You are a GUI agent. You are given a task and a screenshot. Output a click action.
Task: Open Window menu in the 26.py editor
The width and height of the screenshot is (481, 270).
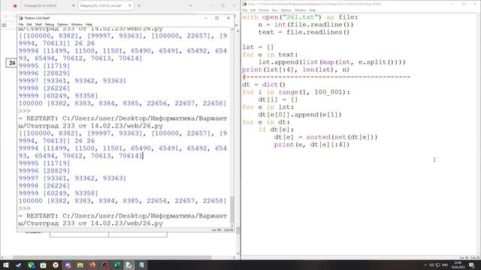click(x=301, y=10)
